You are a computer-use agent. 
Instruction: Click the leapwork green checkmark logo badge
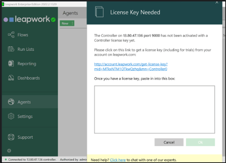[53, 19]
